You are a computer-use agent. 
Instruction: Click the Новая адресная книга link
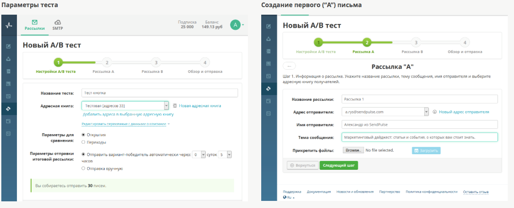[x=200, y=106]
